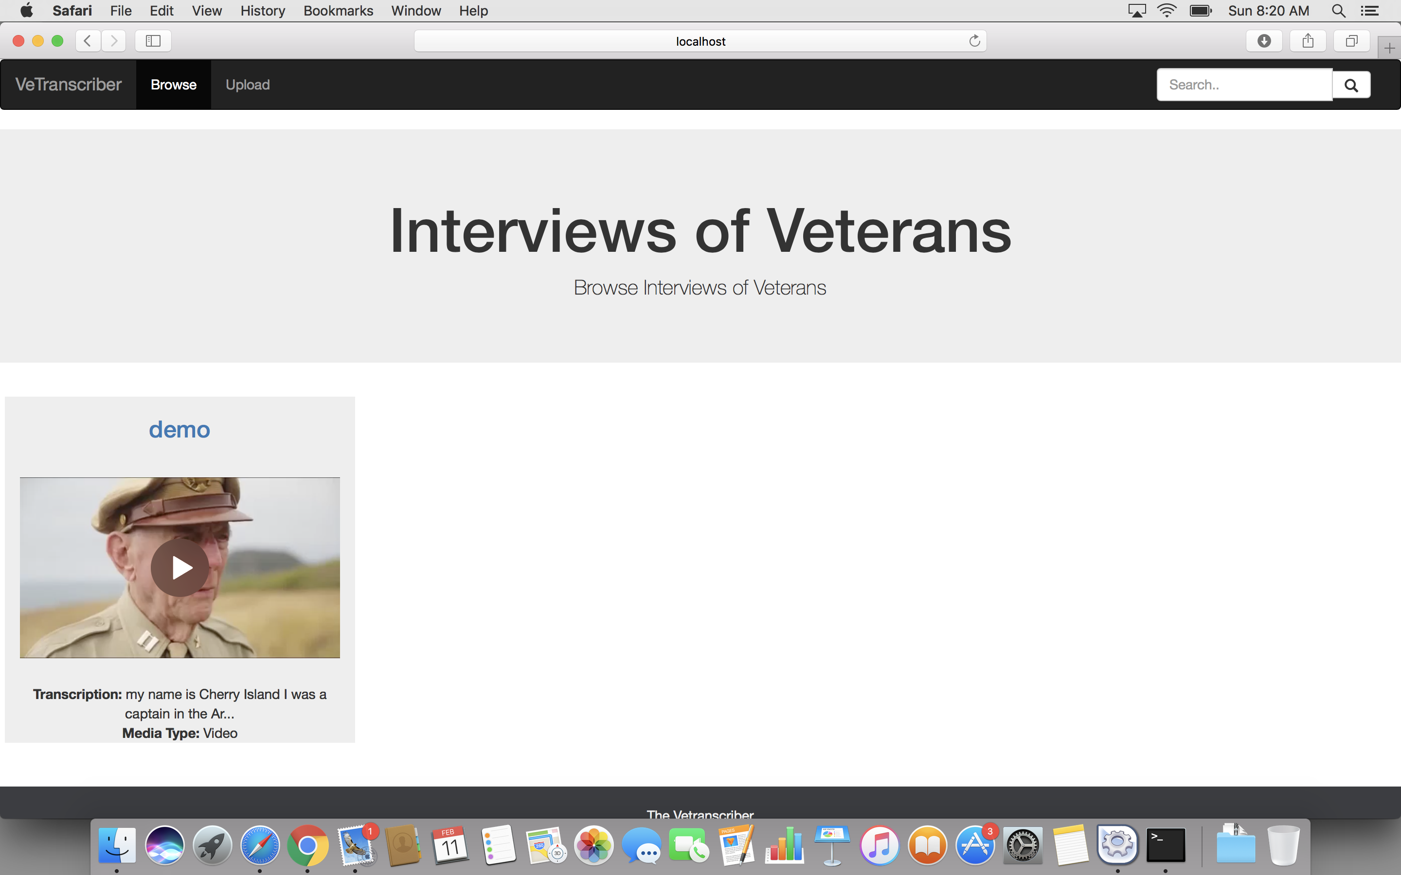Open the Upload tab in navbar

247,85
